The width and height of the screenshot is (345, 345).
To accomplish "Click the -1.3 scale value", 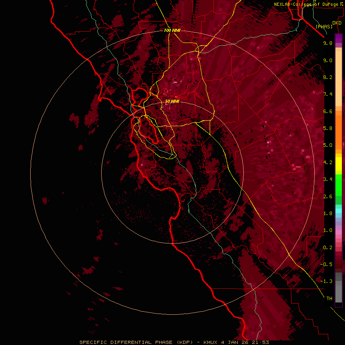I will point(326,281).
